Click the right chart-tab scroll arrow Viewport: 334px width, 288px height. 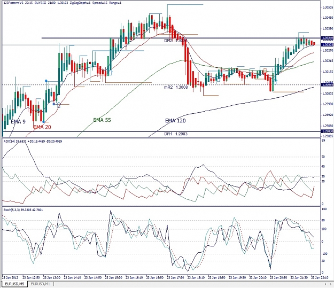coord(331,284)
